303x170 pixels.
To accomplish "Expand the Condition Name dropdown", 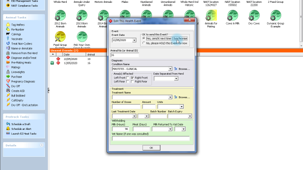I will (x=170, y=69).
